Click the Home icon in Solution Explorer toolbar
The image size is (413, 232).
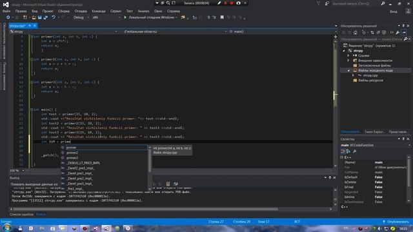(x=356, y=33)
